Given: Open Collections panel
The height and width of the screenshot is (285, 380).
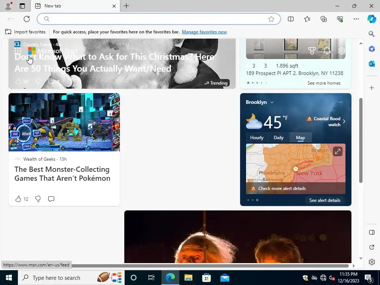Looking at the screenshot, I should 324,19.
